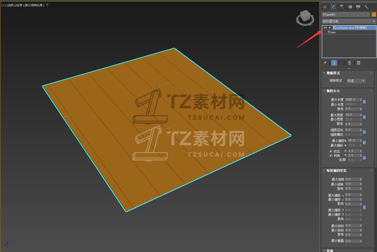This screenshot has width=377, height=252.
Task: Click the viewport filter funnel icon
Action: (x=47, y=5)
